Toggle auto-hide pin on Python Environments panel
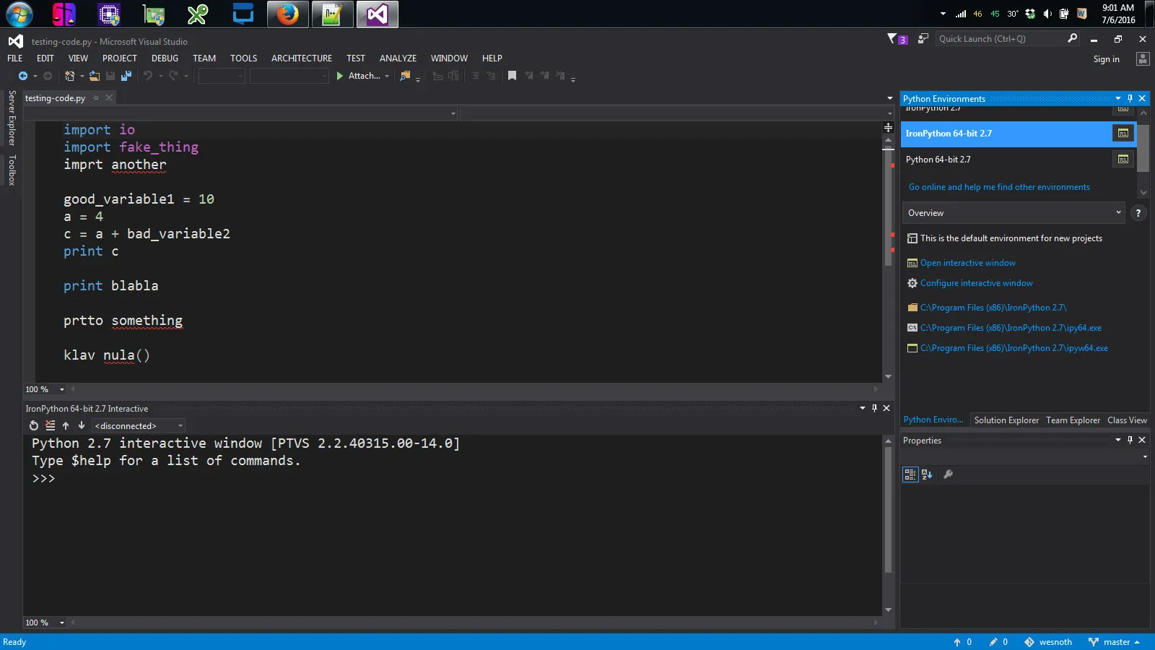This screenshot has height=650, width=1155. click(x=1130, y=98)
